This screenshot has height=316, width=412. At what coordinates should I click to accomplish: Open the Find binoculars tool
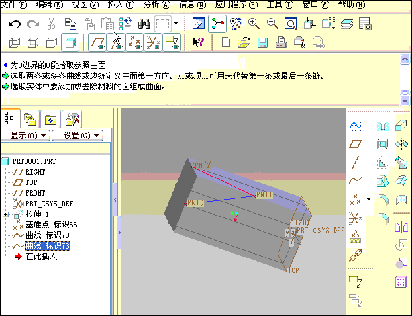point(144,24)
